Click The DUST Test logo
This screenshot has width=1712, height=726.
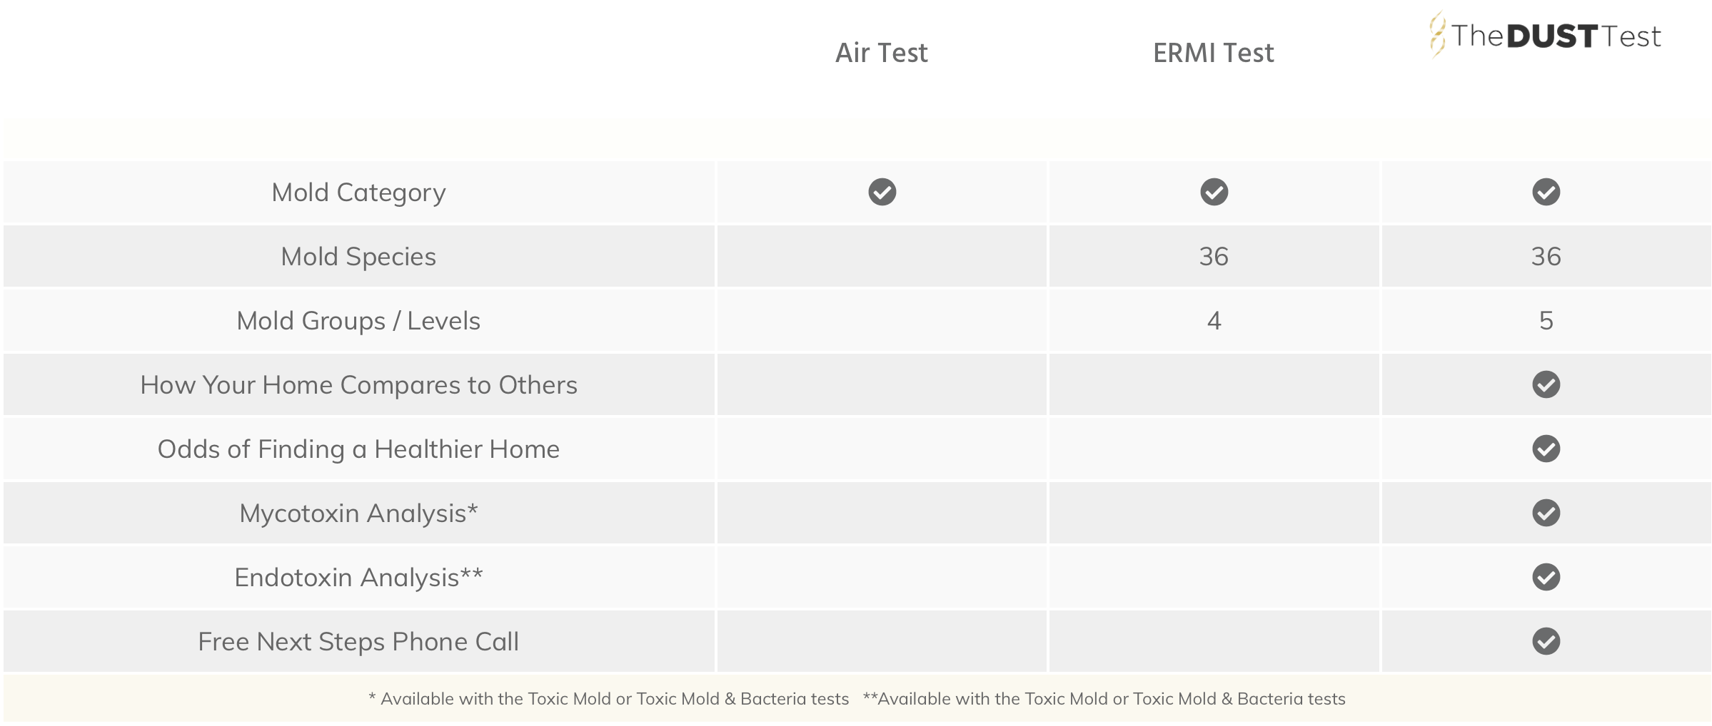[x=1545, y=35]
